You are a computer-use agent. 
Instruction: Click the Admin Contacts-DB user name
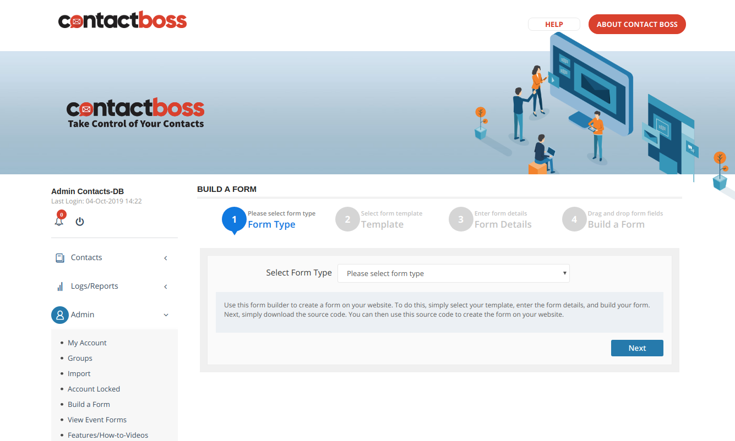pyautogui.click(x=88, y=191)
